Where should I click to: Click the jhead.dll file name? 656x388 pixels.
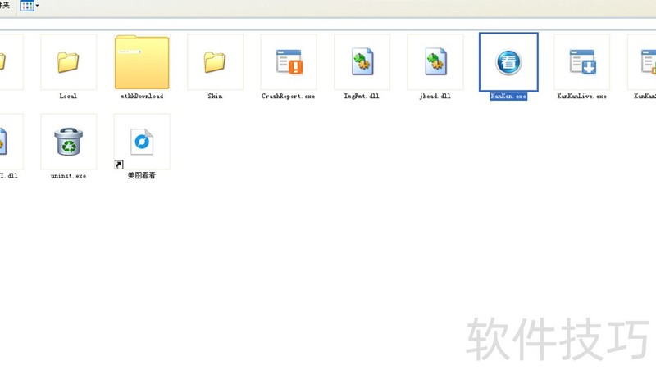pyautogui.click(x=435, y=96)
